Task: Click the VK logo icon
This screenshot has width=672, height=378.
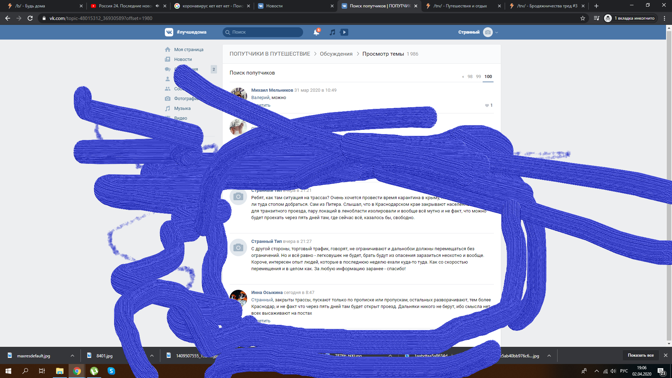Action: click(x=169, y=32)
